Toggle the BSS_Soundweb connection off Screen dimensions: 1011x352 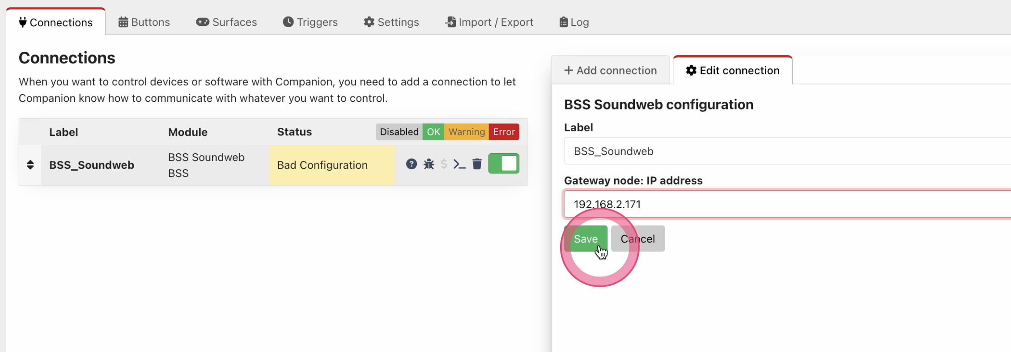(504, 163)
